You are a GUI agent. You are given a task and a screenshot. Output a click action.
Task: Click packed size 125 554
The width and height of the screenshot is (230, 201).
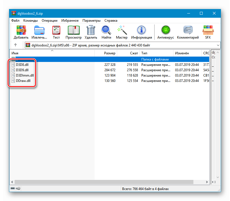click(x=132, y=81)
